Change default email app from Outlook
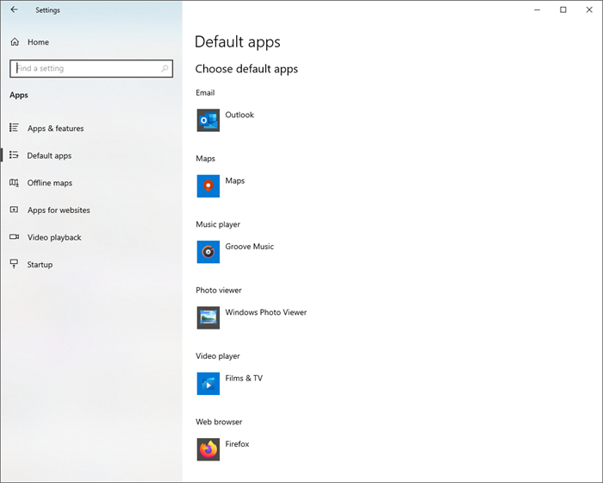 [226, 120]
